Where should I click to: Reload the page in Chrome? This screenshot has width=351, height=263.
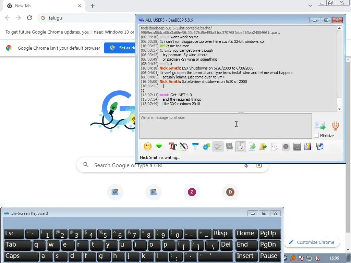(x=29, y=18)
